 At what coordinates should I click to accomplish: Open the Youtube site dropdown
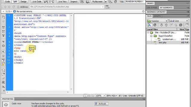click(x=158, y=21)
